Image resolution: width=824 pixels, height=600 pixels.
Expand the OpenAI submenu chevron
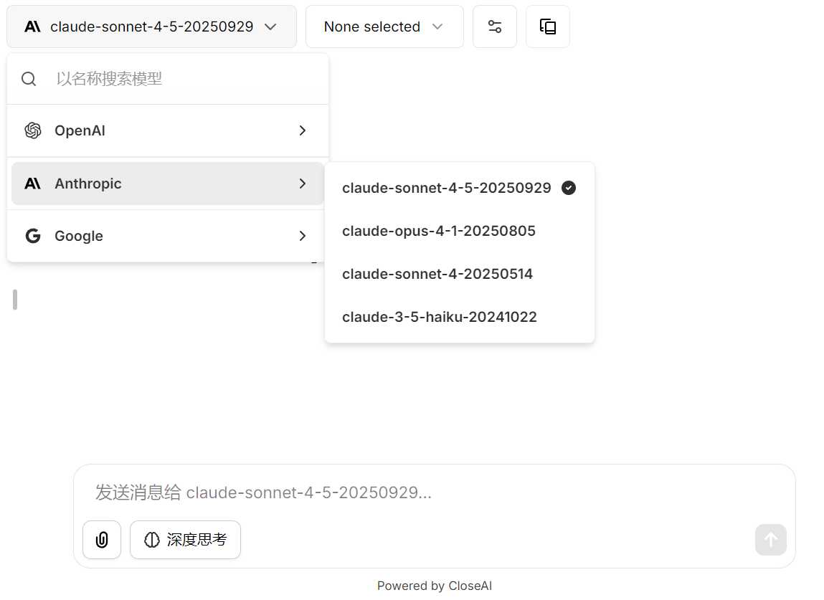pyautogui.click(x=303, y=130)
